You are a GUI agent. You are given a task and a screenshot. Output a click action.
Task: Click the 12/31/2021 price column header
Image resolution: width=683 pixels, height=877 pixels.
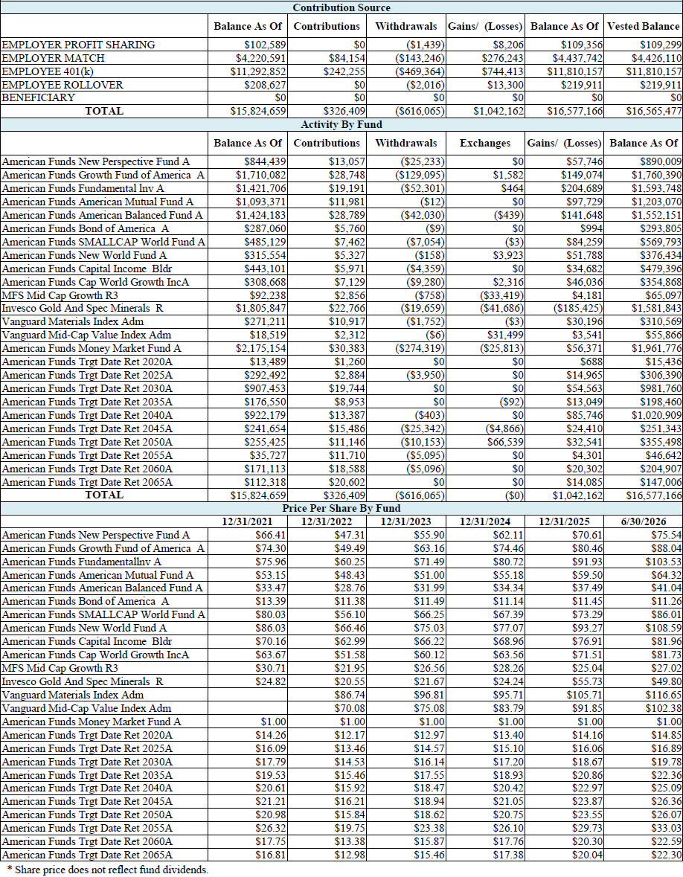click(247, 522)
